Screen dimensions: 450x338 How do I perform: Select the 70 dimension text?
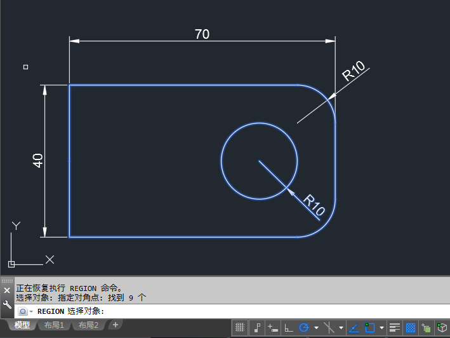(x=202, y=34)
